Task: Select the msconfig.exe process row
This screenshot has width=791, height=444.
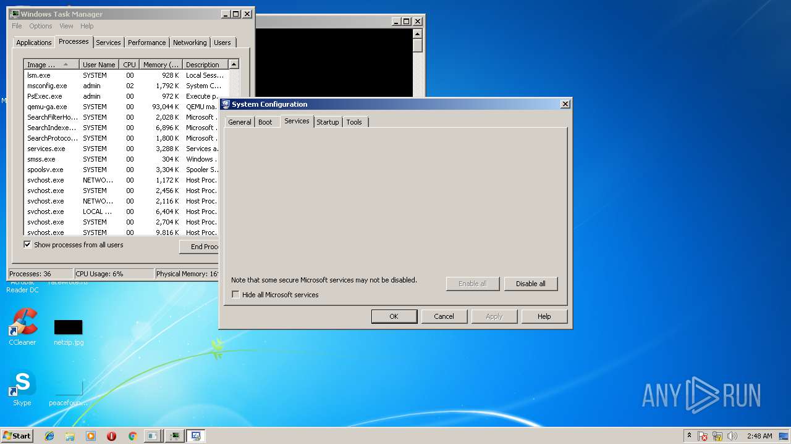Action: click(x=126, y=86)
